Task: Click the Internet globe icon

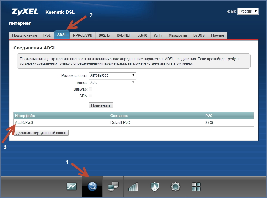Action: point(92,187)
